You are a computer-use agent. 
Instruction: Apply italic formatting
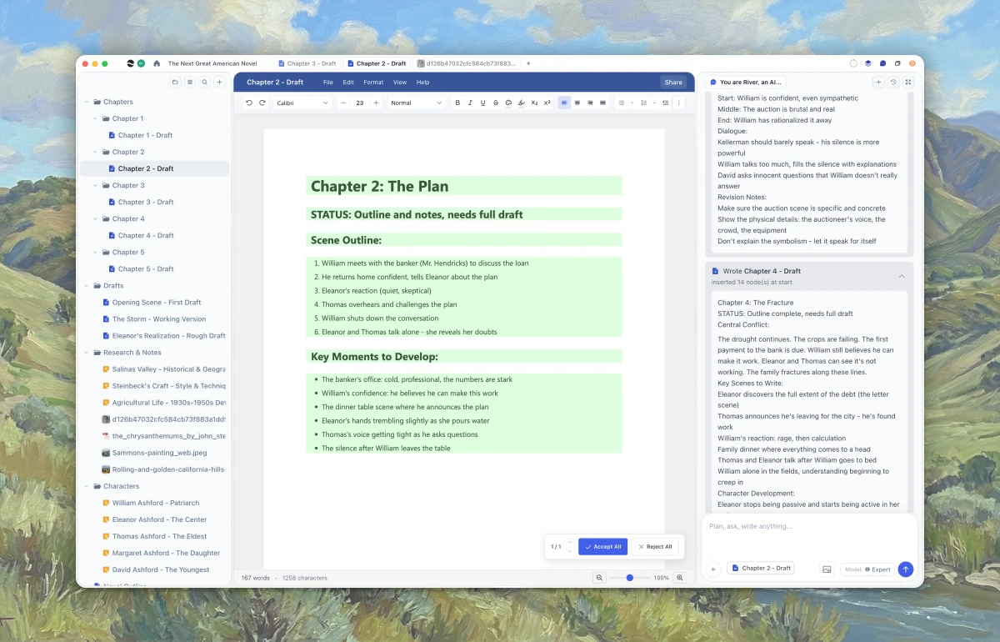[x=470, y=103]
